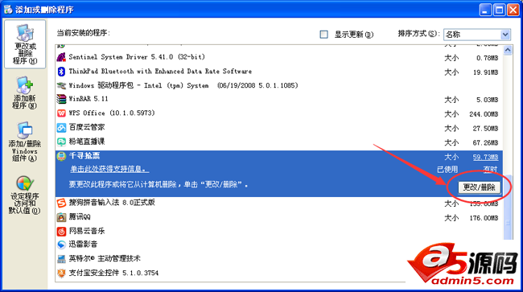Click the 网易云音乐 icon
Image resolution: width=523 pixels, height=292 pixels.
pyautogui.click(x=61, y=231)
